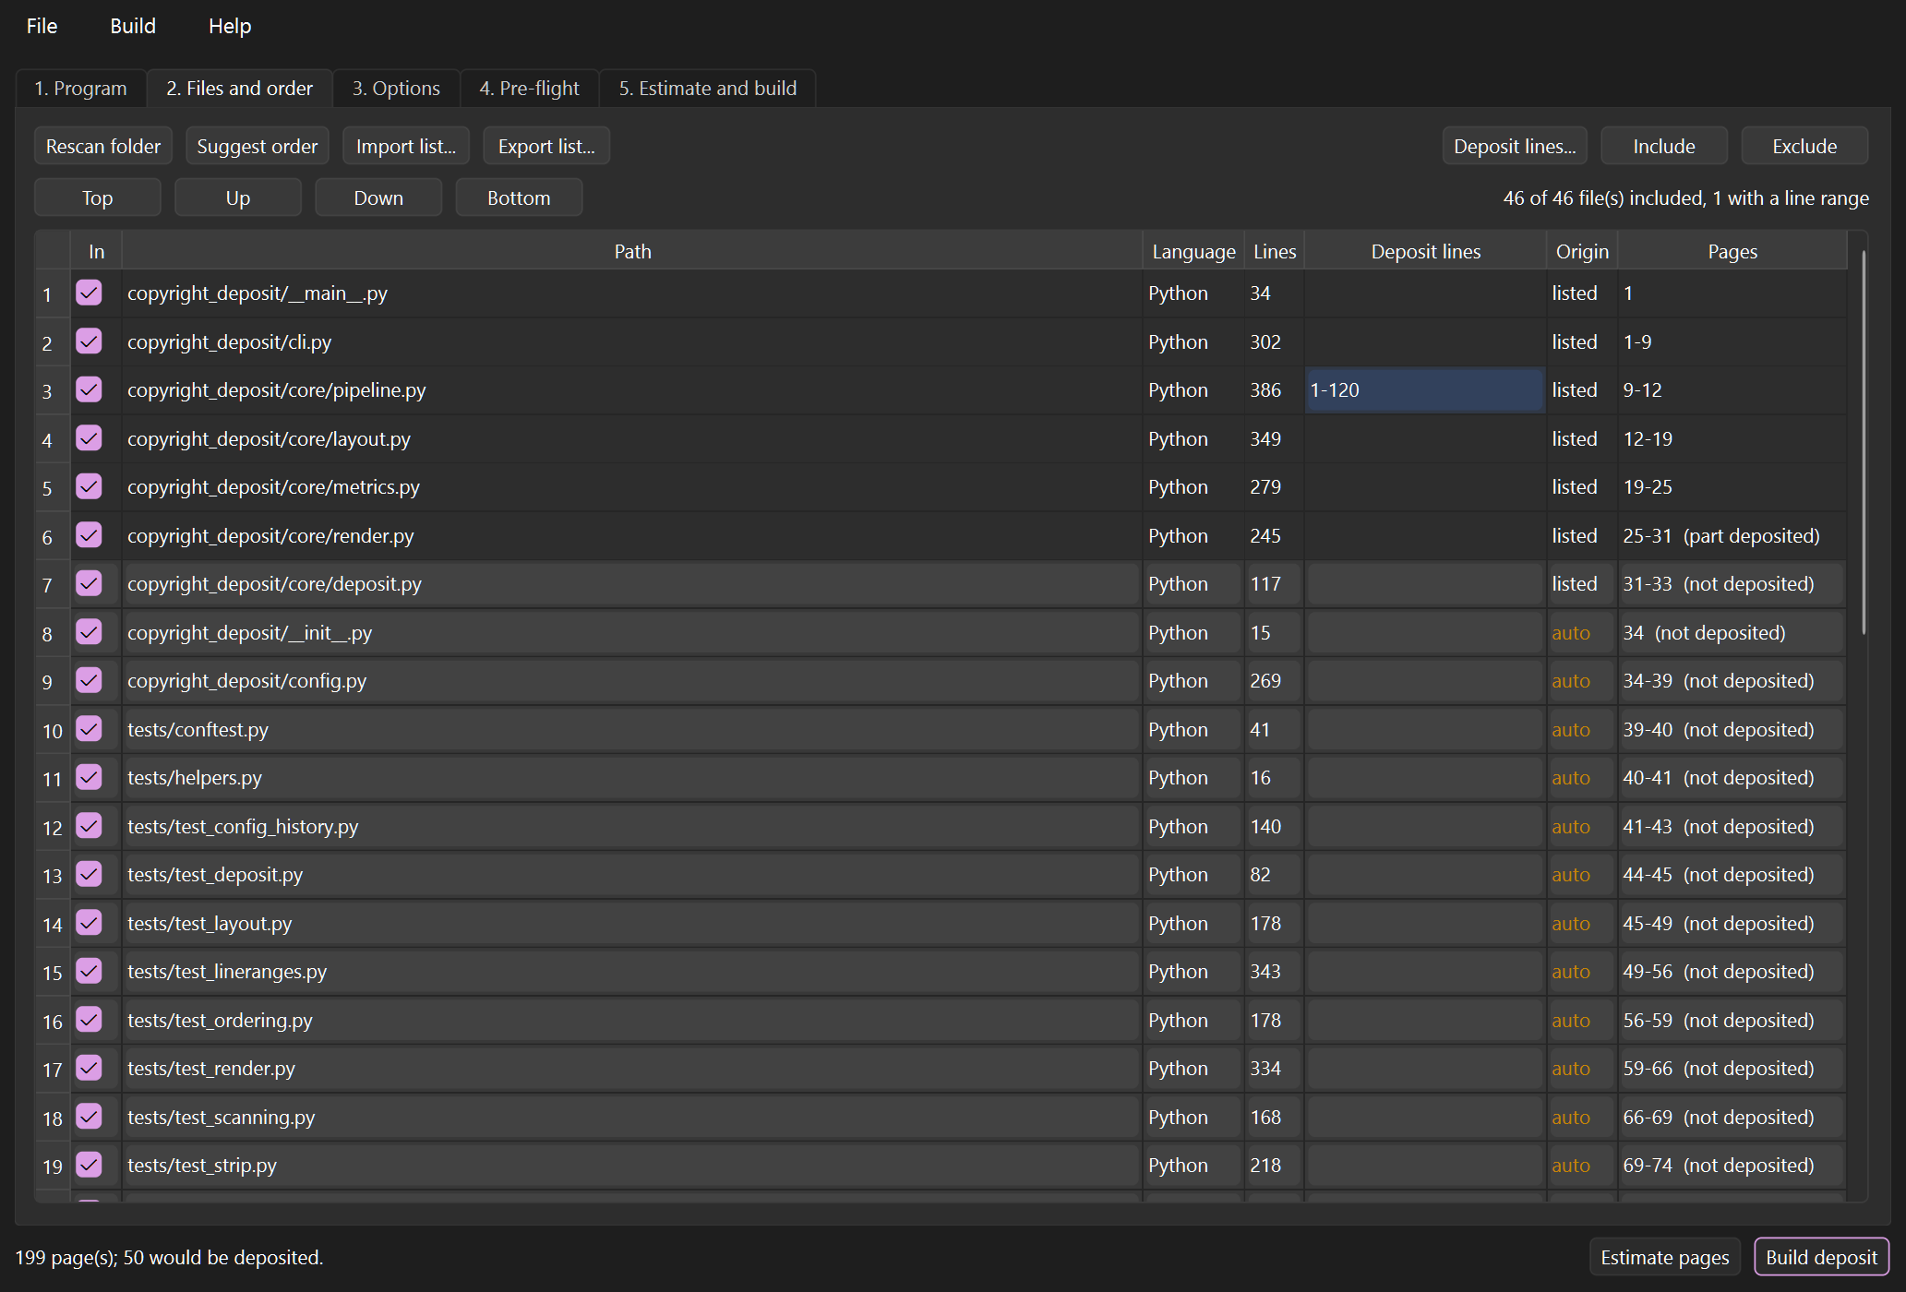Toggle checkbox for config.py row

click(89, 680)
